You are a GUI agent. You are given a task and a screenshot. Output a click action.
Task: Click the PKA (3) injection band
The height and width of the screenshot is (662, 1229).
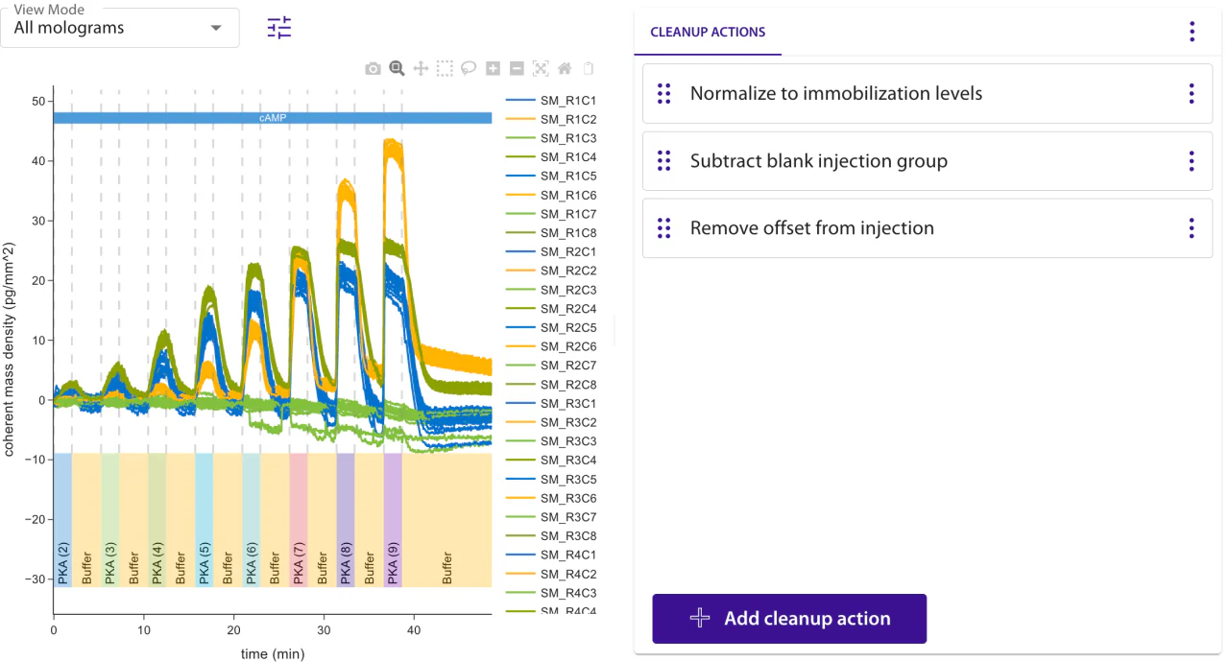pos(109,520)
